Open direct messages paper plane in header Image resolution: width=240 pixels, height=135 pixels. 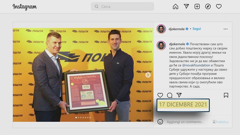(186, 6)
